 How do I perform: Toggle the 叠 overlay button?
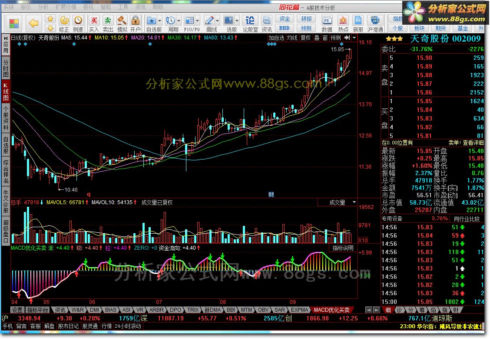click(x=317, y=38)
